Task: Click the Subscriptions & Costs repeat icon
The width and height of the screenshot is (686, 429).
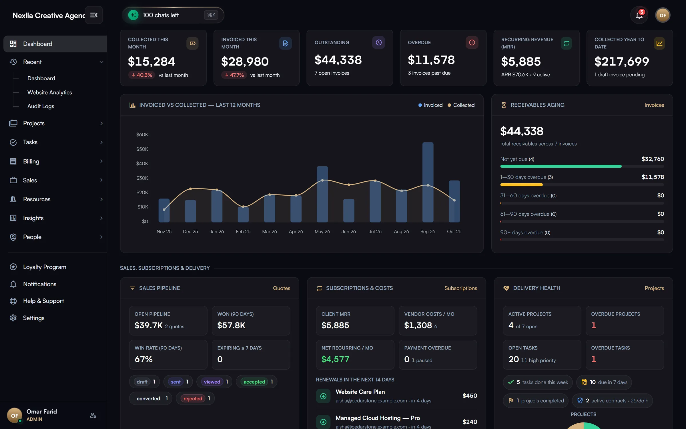Action: click(x=319, y=288)
